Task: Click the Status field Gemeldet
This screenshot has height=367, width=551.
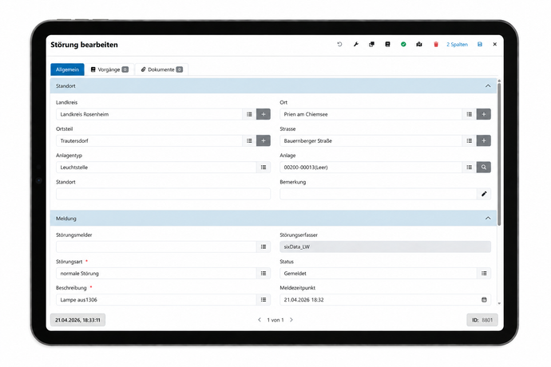Action: click(378, 273)
